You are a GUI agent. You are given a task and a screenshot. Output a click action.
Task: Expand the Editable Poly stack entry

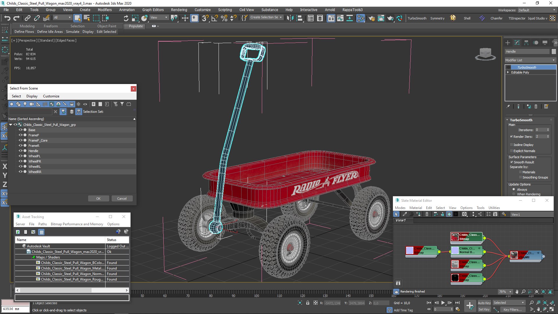pyautogui.click(x=508, y=72)
